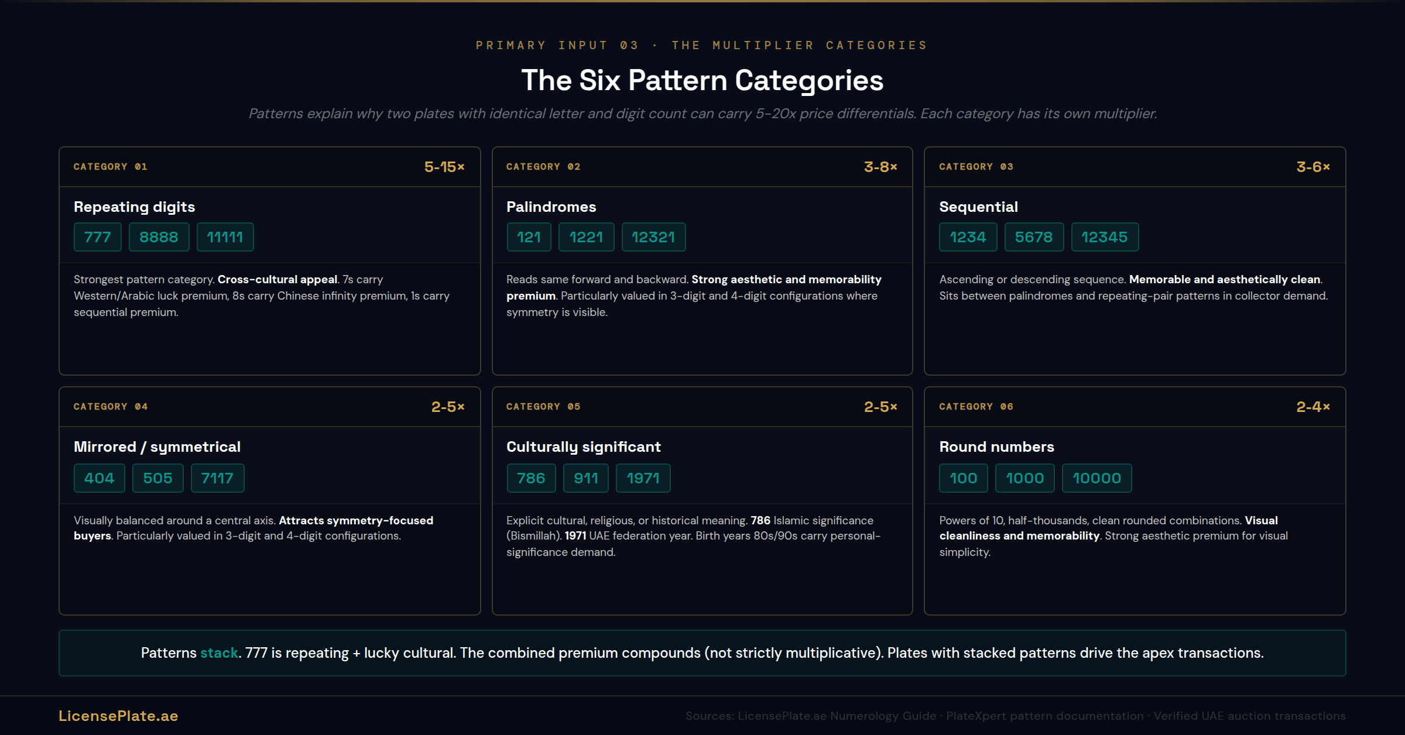Image resolution: width=1405 pixels, height=735 pixels.
Task: Click the 11111 plate chip
Action: [x=225, y=237]
